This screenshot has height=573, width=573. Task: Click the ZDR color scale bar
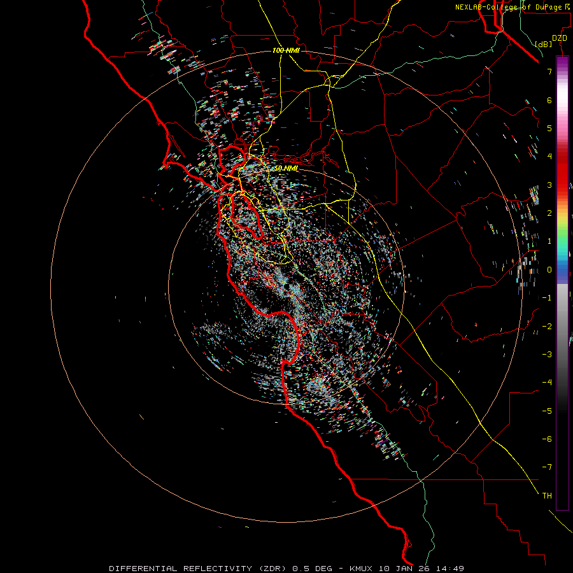(562, 283)
